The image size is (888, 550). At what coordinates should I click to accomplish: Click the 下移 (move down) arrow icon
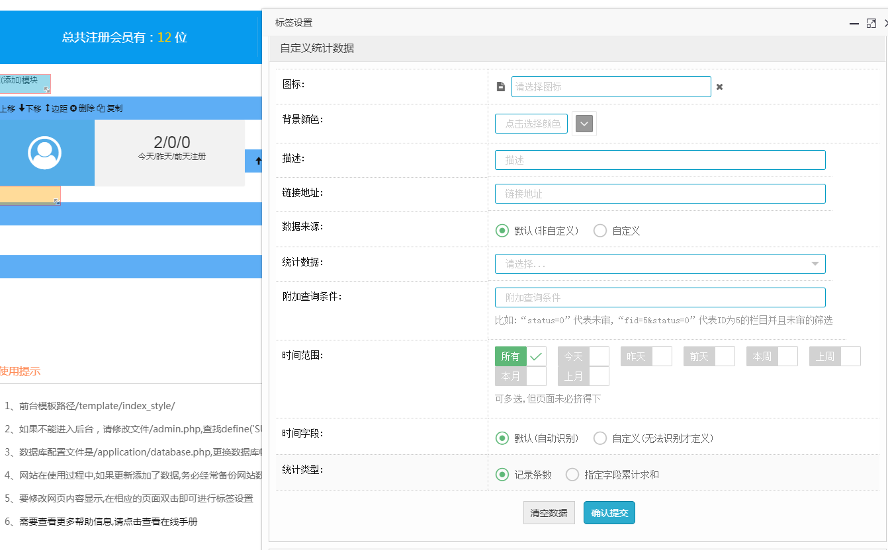22,108
